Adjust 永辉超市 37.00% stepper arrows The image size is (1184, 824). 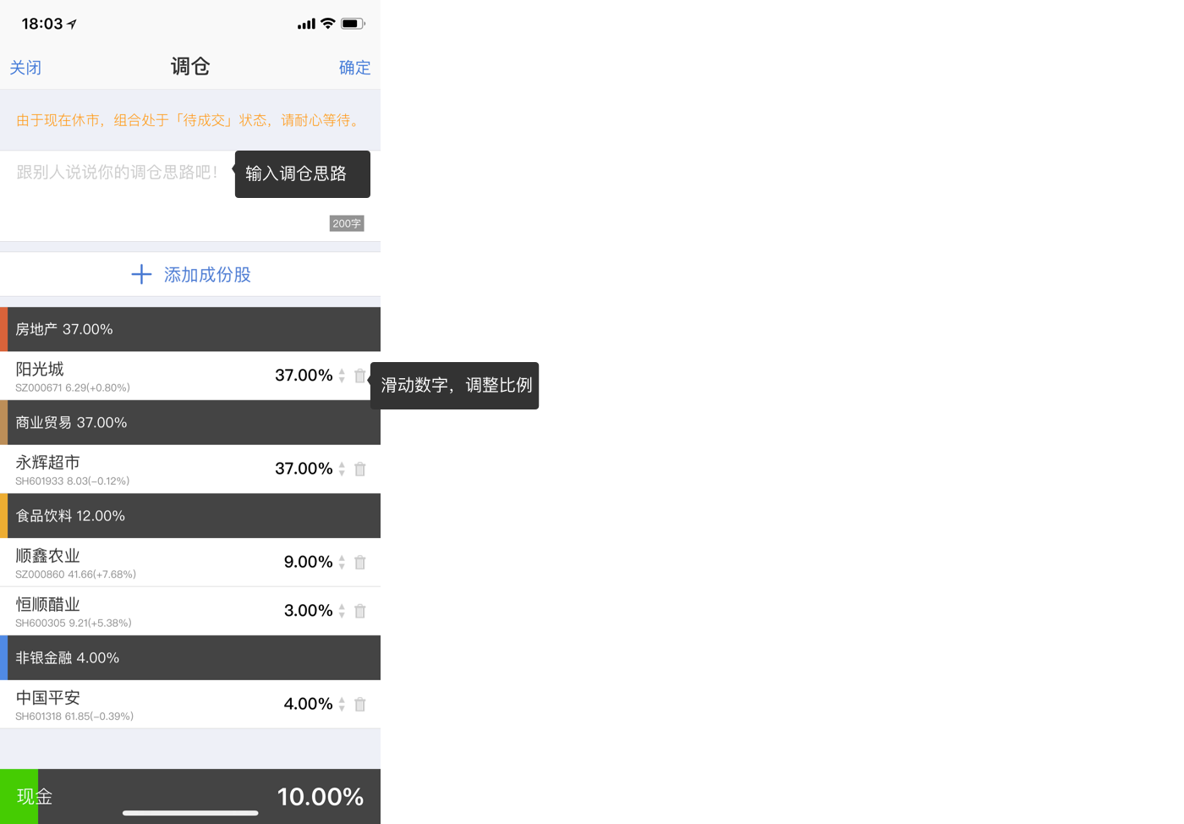pos(342,469)
